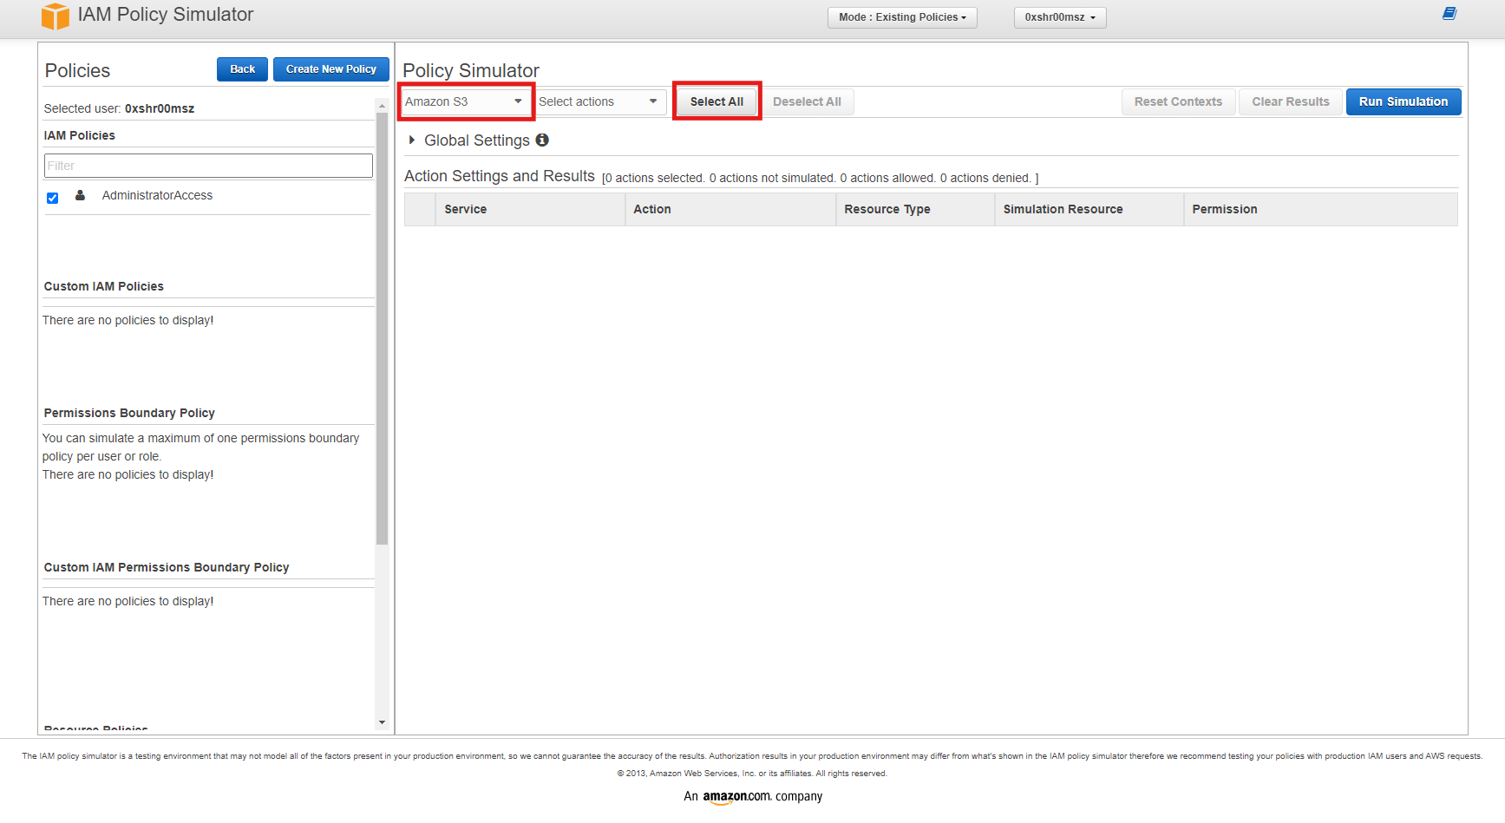Click the Policies panel scroll down arrow

[382, 722]
